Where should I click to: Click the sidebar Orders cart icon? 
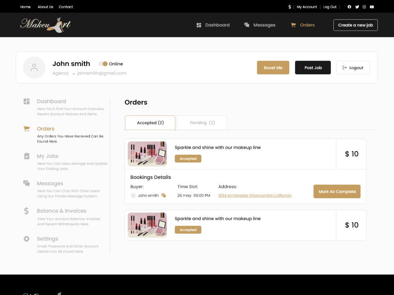(x=27, y=129)
